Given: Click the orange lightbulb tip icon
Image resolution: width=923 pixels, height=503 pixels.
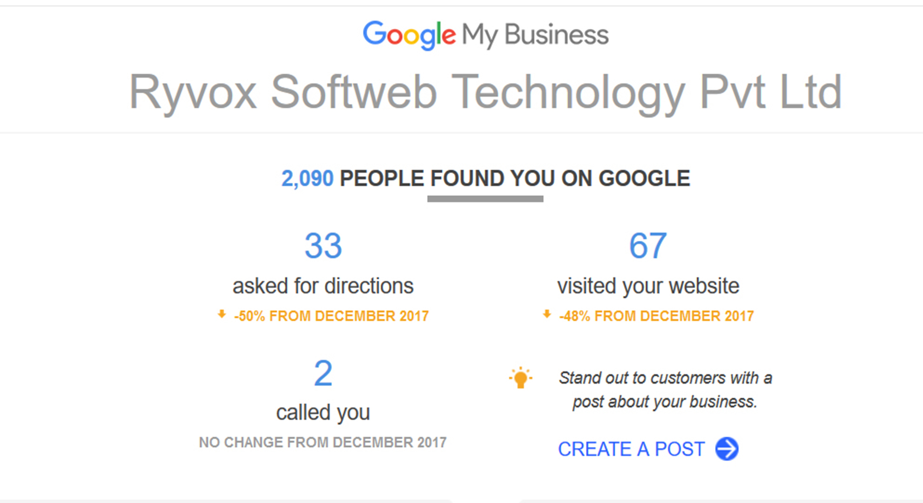Looking at the screenshot, I should (x=521, y=377).
